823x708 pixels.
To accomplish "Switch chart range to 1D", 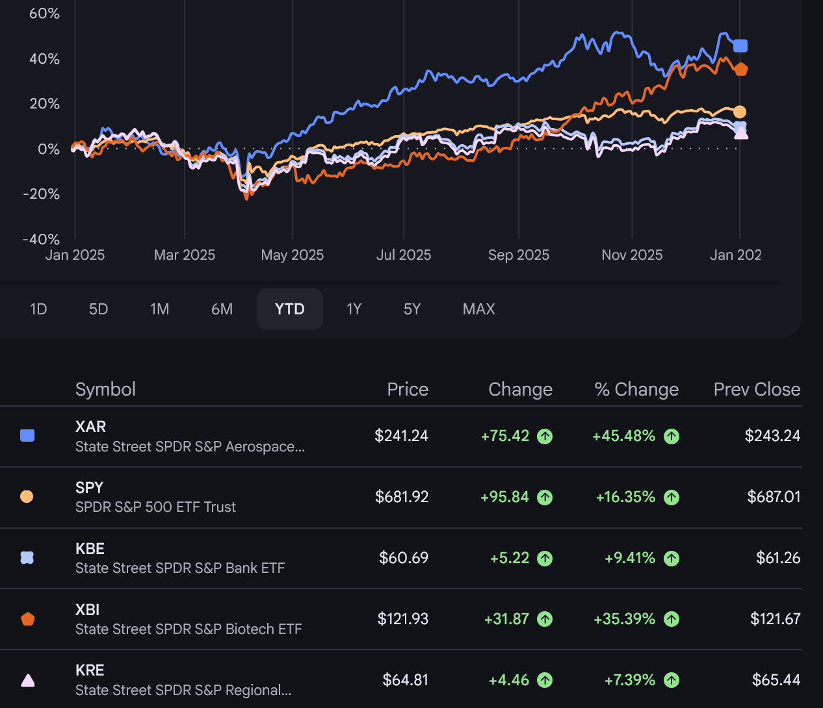I will click(x=38, y=309).
